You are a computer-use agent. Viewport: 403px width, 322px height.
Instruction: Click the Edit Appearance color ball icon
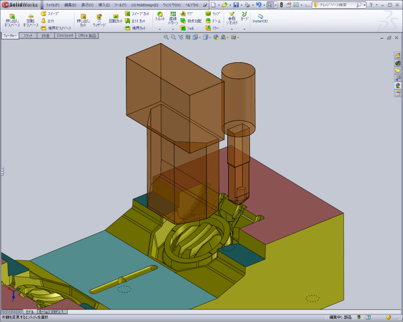point(216,37)
